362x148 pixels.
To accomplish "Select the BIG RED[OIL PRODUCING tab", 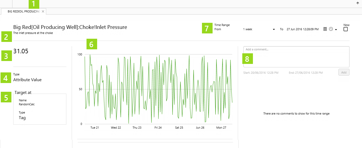I will [23, 12].
